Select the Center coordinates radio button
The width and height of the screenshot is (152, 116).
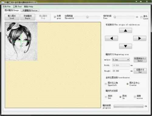(x=127, y=84)
